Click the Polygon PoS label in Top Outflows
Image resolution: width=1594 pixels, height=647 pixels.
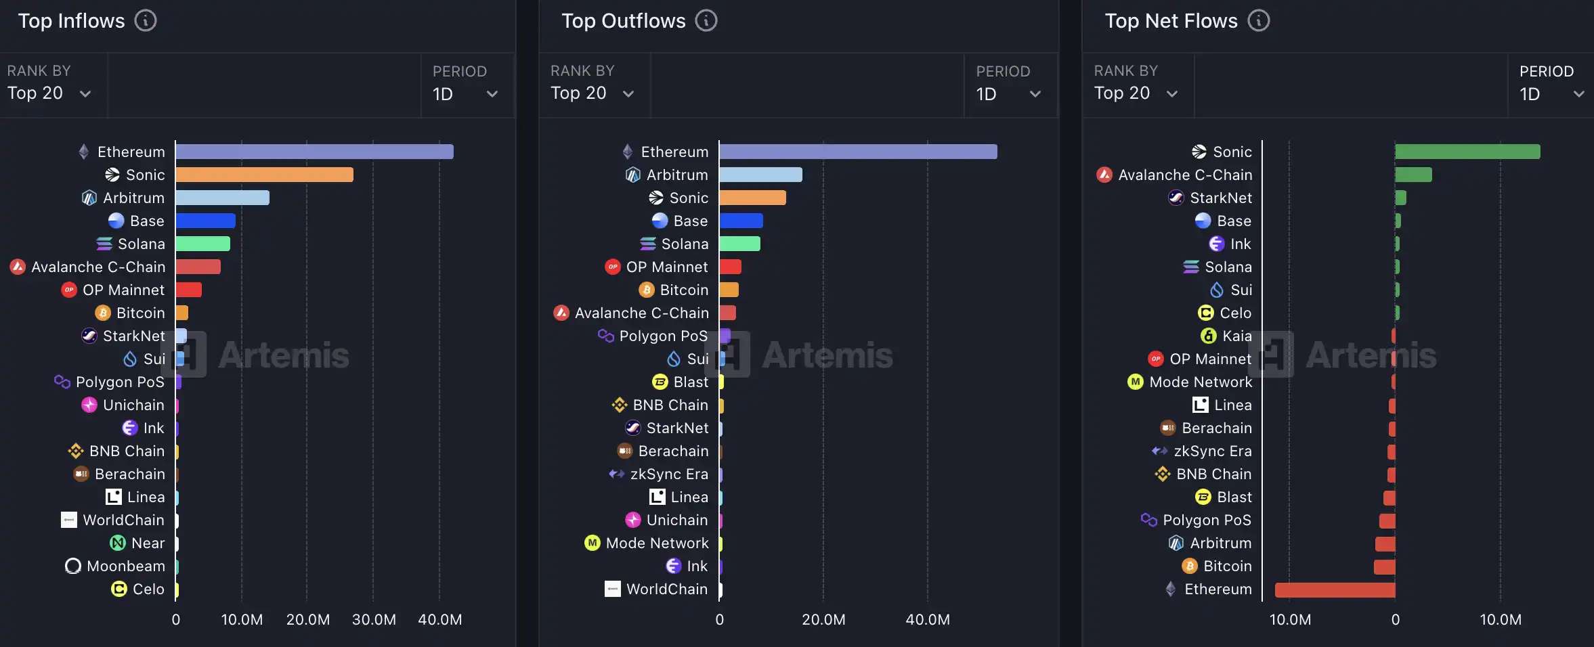[x=664, y=336]
